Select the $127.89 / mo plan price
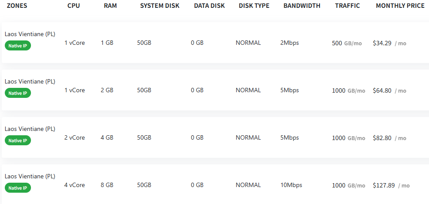Screen dimensions: 429x204 pos(391,185)
